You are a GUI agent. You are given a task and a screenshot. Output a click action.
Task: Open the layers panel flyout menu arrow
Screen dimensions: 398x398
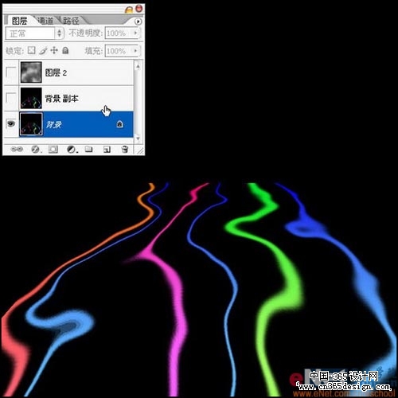tap(138, 21)
